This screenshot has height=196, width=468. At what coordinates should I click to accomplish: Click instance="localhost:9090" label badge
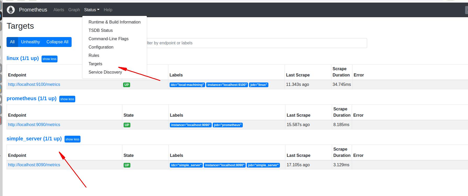[x=191, y=125]
